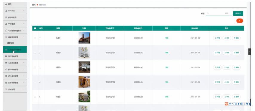
Task: Click 详情 in the 标题4 row
Action: 217,82
